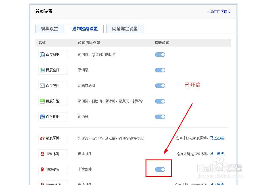This screenshot has height=185, width=257.
Task: Toggle 百度空间 notification switch
Action: coord(160,70)
